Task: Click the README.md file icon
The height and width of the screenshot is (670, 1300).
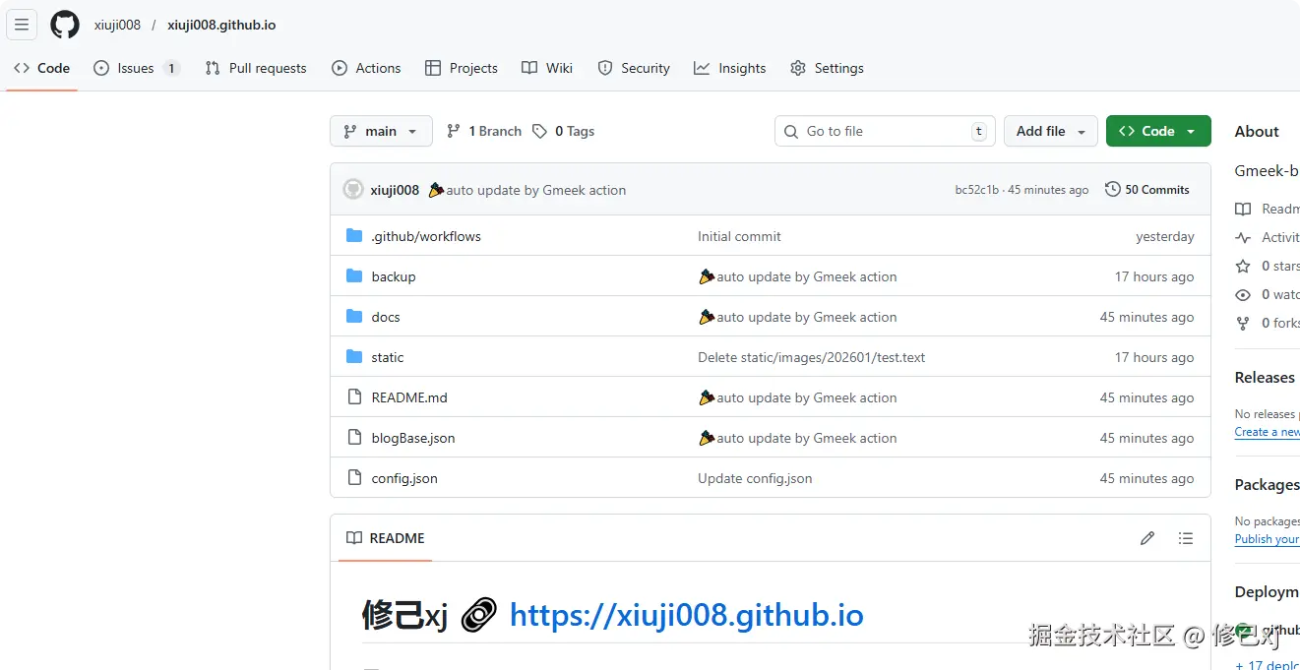Action: click(x=354, y=396)
